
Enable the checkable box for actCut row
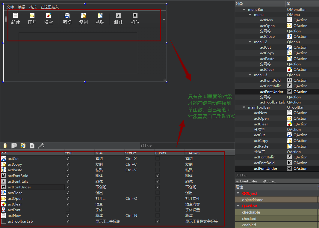(x=158, y=159)
